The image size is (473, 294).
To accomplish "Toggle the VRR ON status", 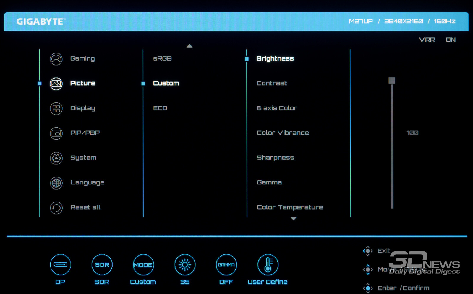I will click(450, 40).
